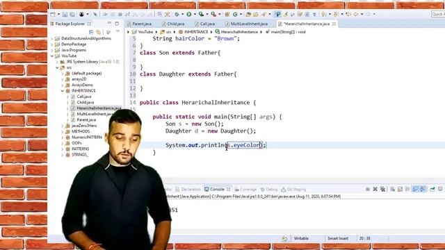Image resolution: width=445 pixels, height=250 pixels.
Task: Switch to the Call.java tab
Action: coord(205,24)
